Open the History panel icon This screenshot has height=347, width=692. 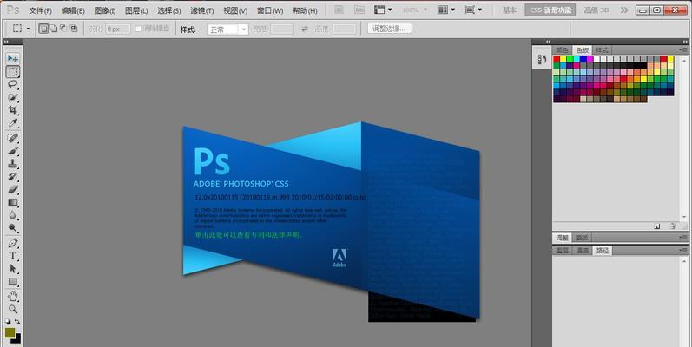pyautogui.click(x=542, y=59)
